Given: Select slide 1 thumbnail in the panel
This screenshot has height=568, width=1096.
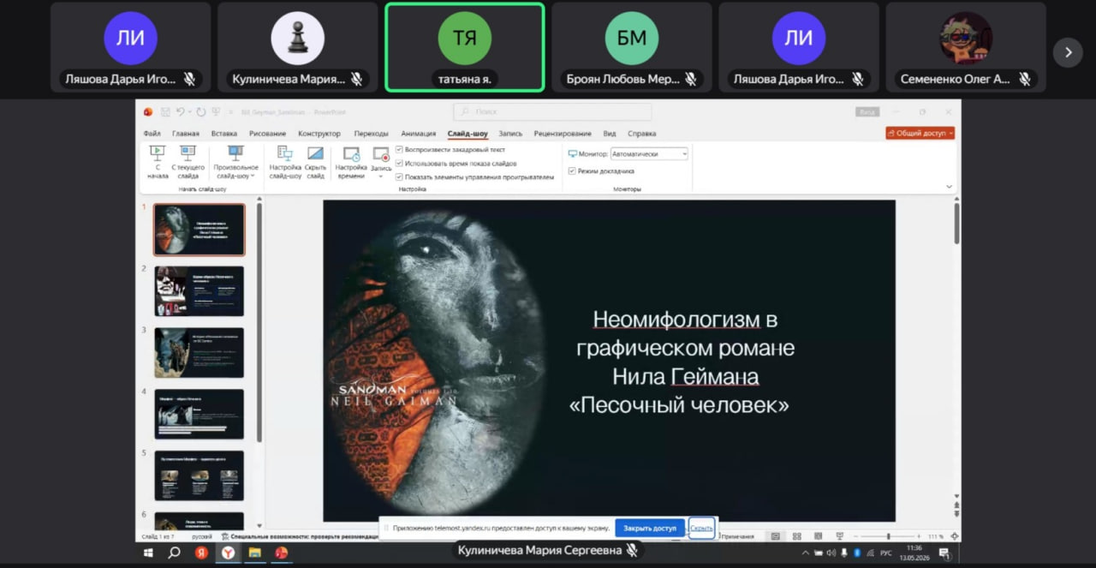Looking at the screenshot, I should pyautogui.click(x=199, y=230).
